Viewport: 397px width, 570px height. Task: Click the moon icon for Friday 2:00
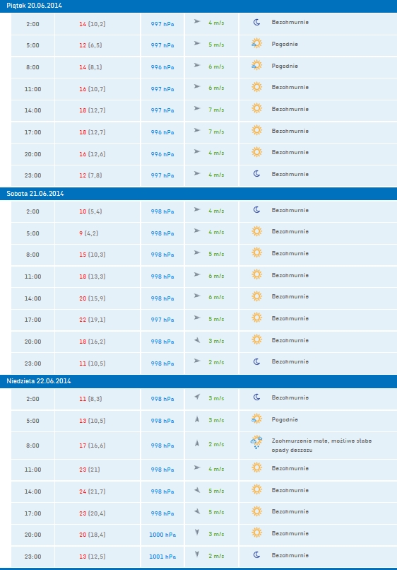coord(256,22)
